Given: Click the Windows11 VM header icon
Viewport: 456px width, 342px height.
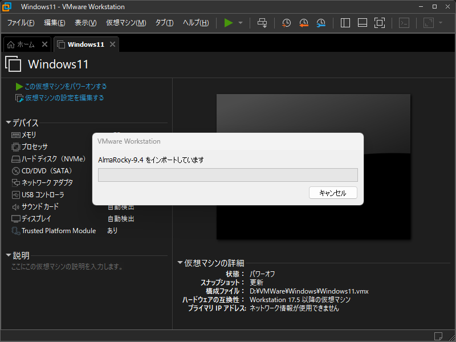Looking at the screenshot, I should [13, 64].
